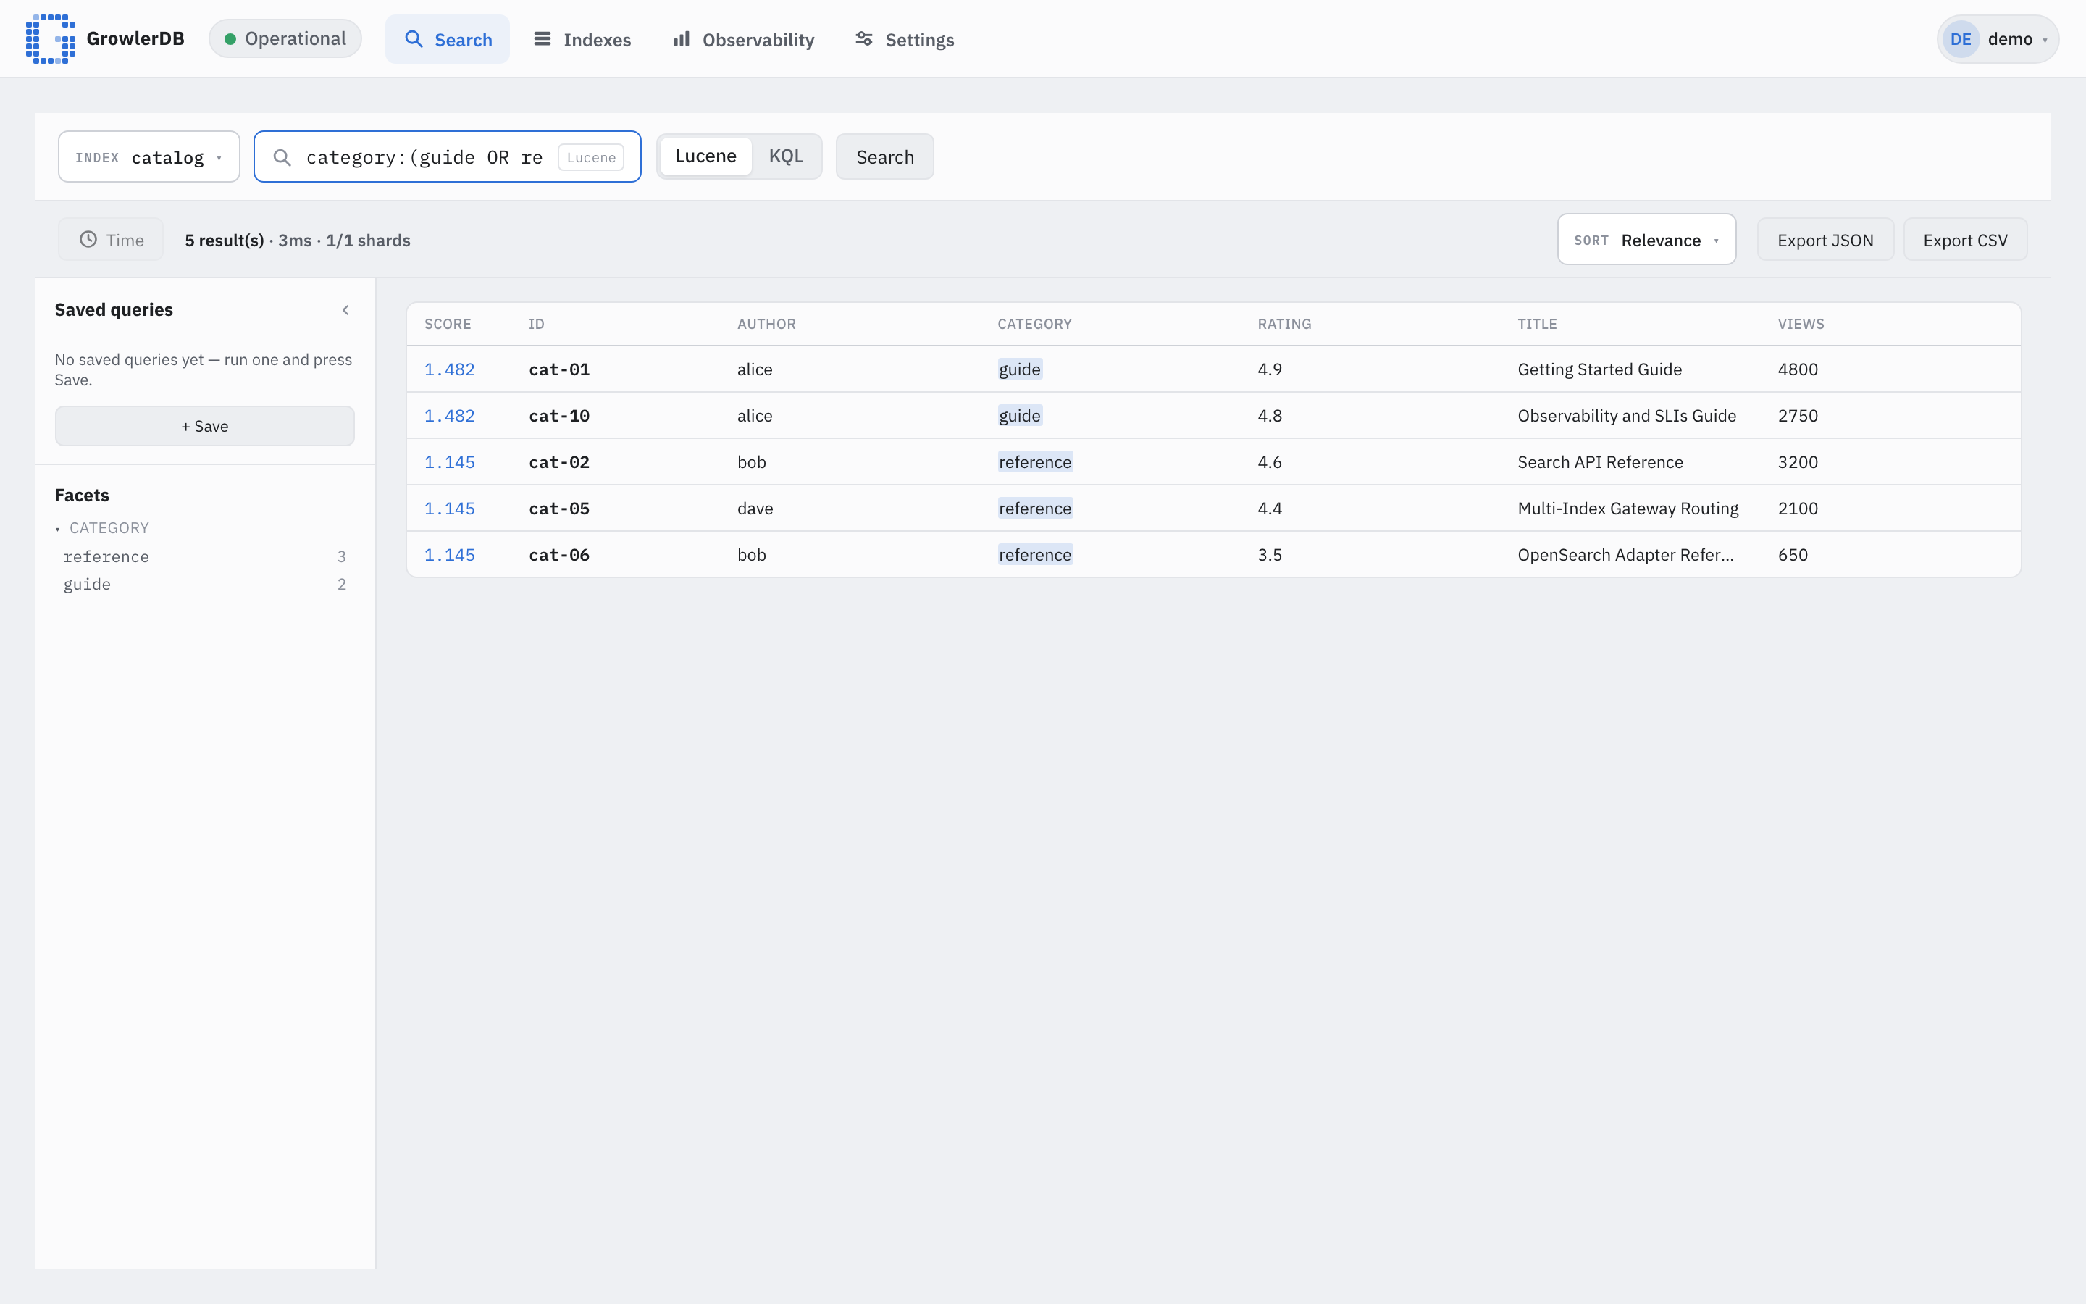Select the cat-10 ID cell
This screenshot has height=1304, width=2086.
559,416
